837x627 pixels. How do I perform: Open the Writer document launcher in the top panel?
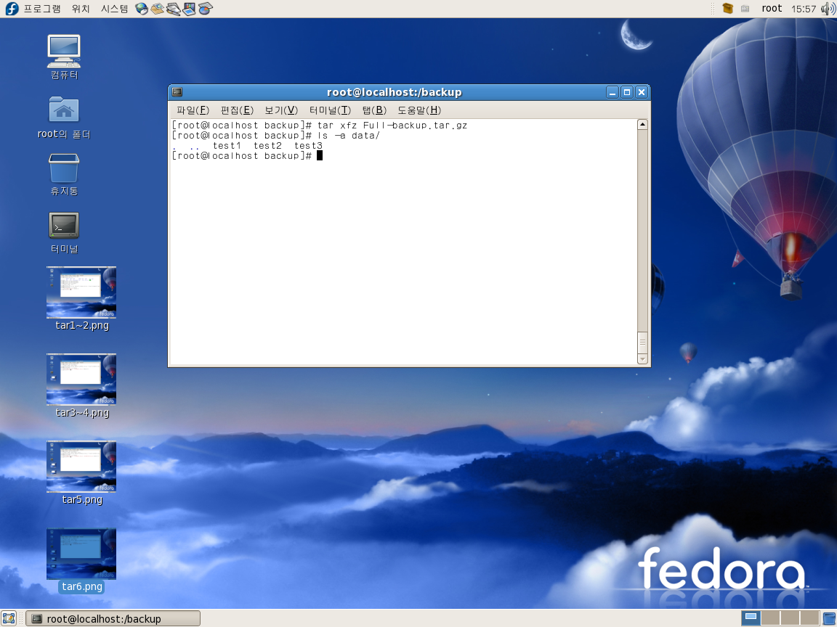point(174,9)
